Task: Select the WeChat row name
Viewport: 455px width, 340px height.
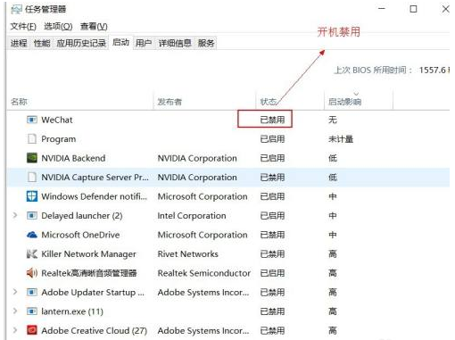Action: coord(57,120)
